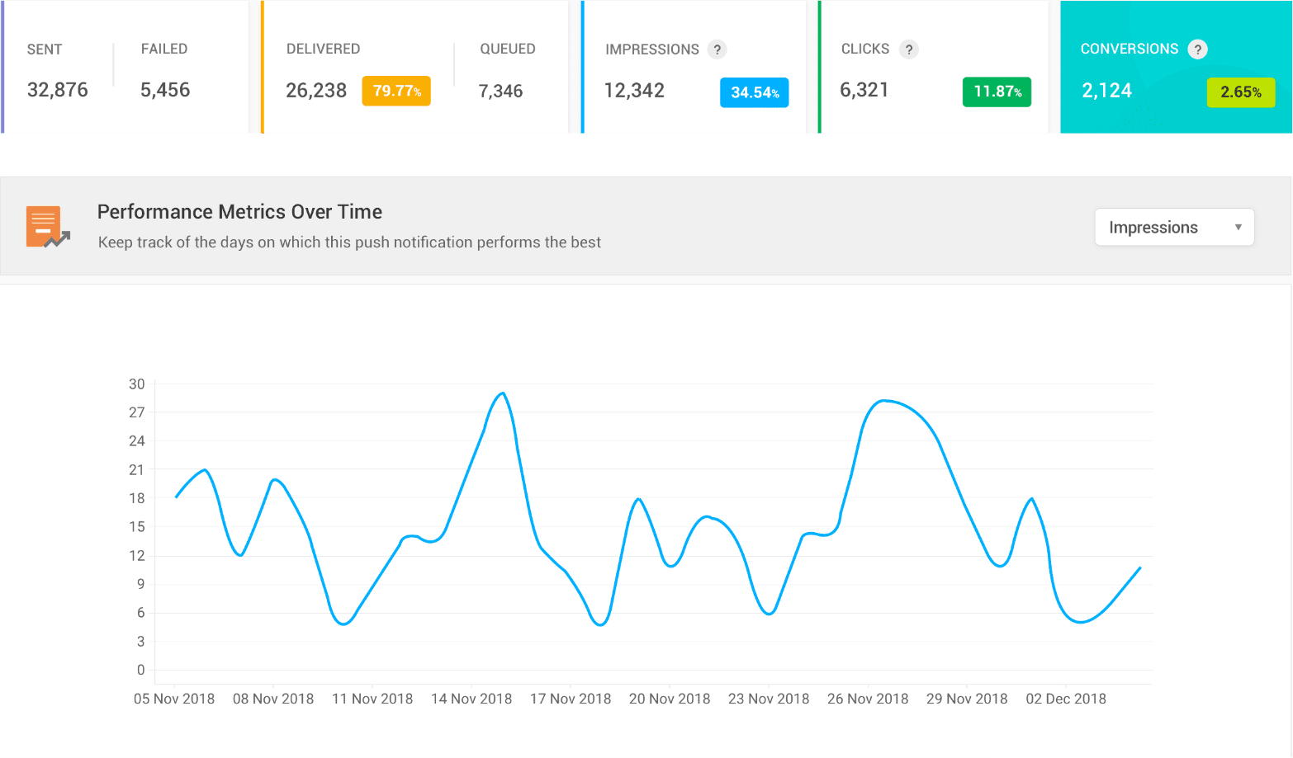The image size is (1293, 758).
Task: Click the dropdown arrow in the metric selector
Action: point(1238,228)
